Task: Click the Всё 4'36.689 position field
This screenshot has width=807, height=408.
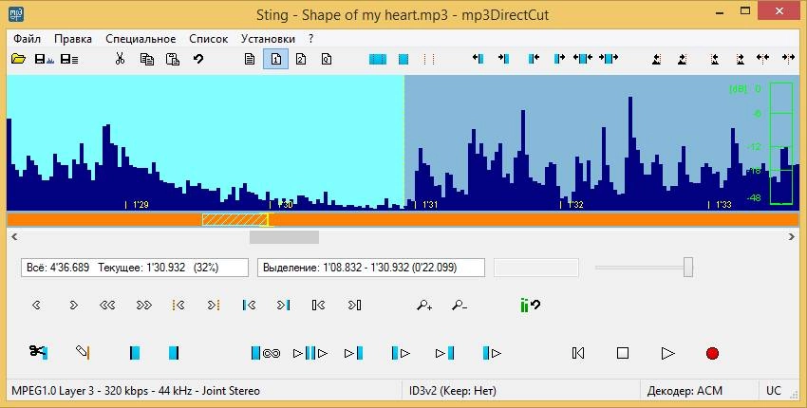Action: click(135, 268)
